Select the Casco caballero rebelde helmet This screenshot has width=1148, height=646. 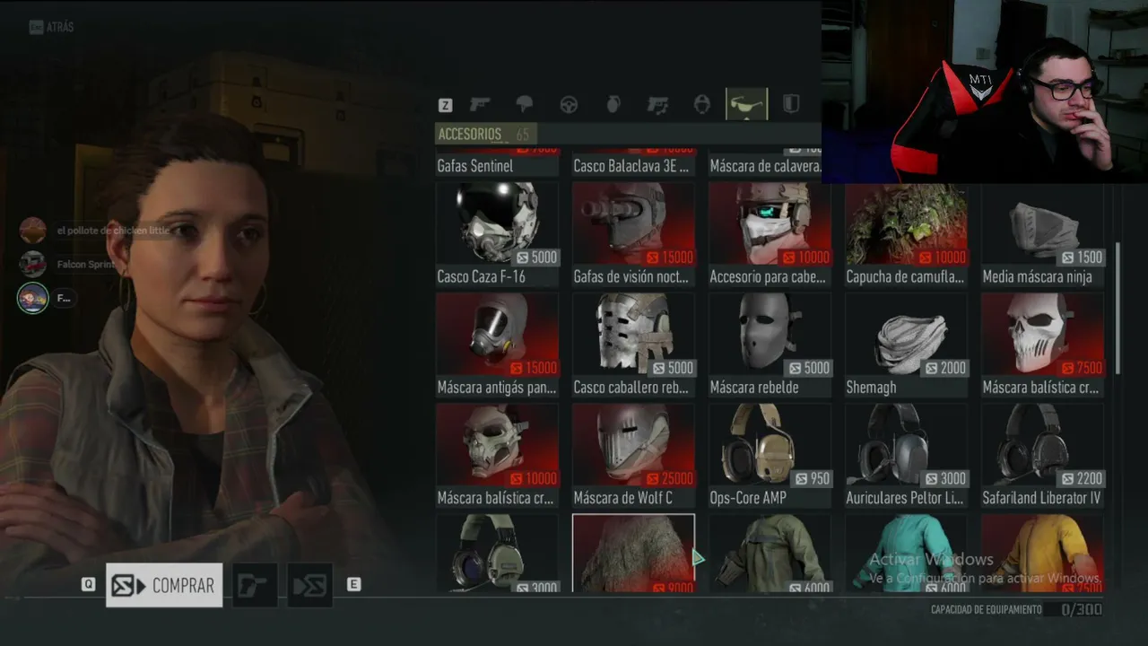pyautogui.click(x=633, y=345)
